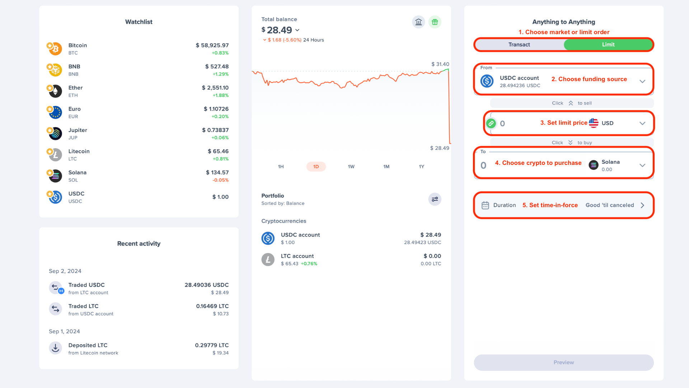Expand the USDC account funding source dropdown
This screenshot has height=388, width=689.
pos(642,81)
